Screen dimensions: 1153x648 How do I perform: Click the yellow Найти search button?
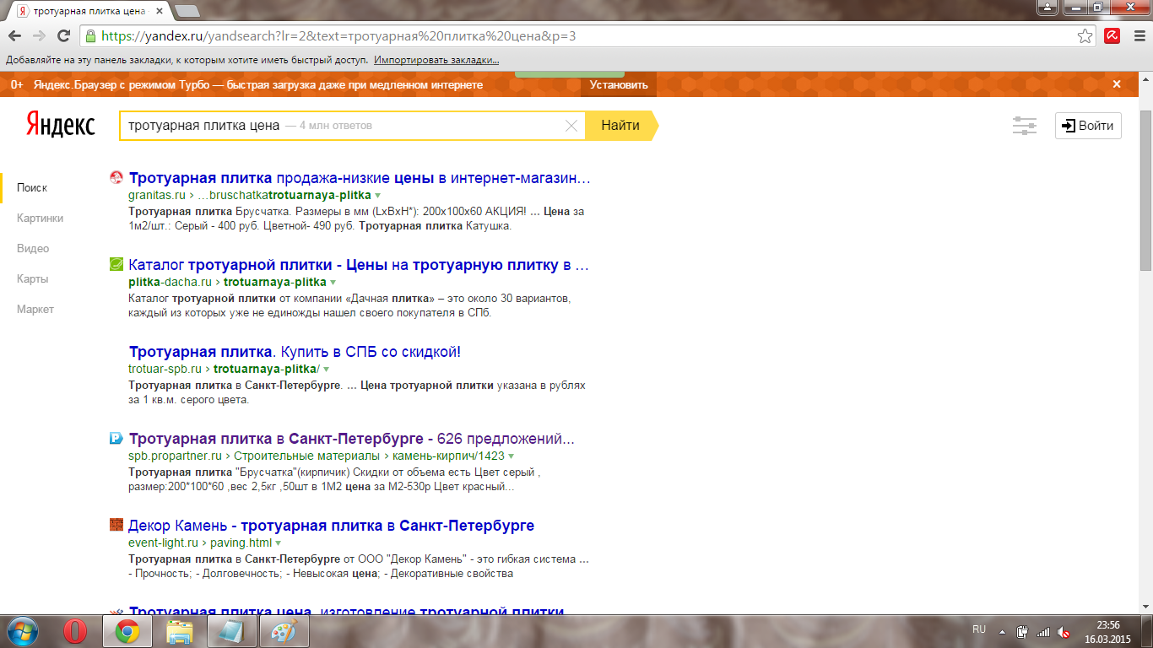(x=620, y=126)
